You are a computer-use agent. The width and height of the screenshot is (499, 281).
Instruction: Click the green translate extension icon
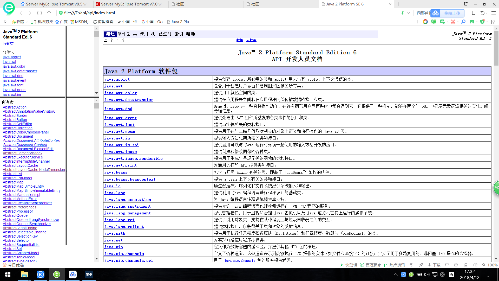pyautogui.click(x=442, y=22)
